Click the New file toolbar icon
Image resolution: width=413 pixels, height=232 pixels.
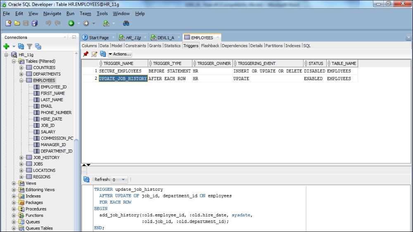click(x=8, y=23)
